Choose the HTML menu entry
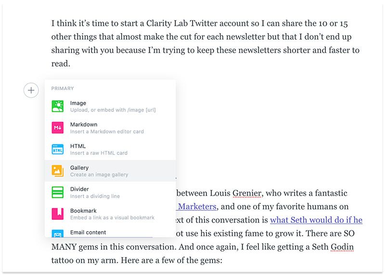 pyautogui.click(x=110, y=149)
